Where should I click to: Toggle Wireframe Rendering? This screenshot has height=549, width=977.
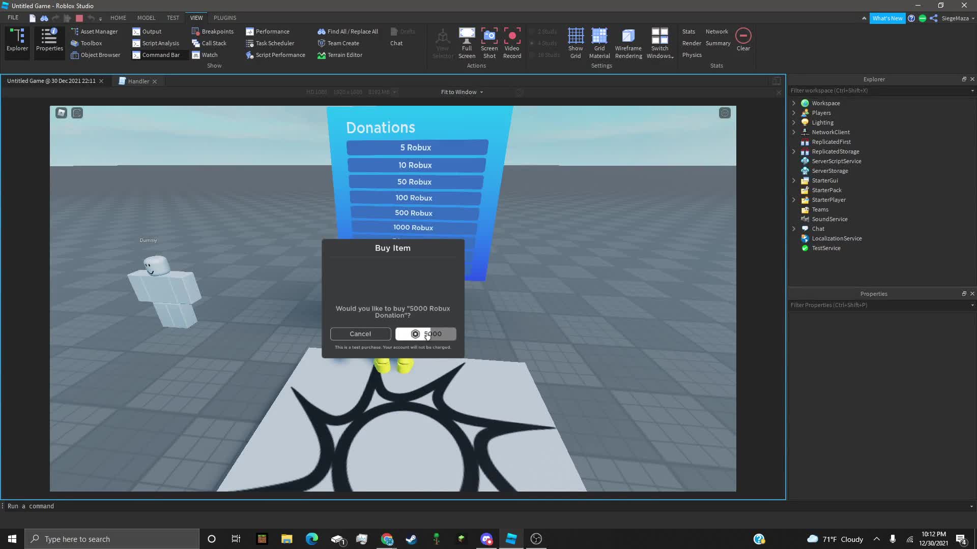(628, 43)
